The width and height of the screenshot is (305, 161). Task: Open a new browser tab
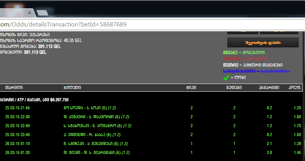pos(42,13)
